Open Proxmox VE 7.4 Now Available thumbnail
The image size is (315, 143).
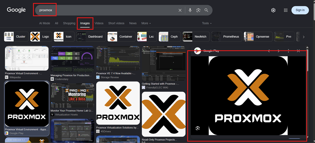coord(118,58)
